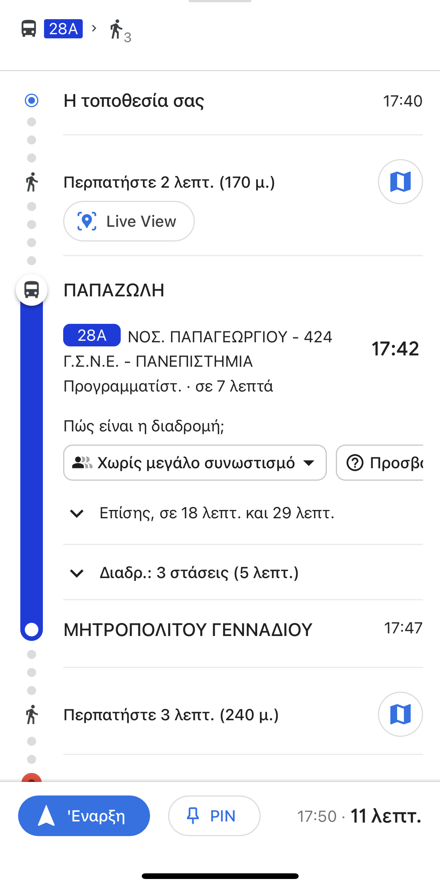This screenshot has height=888, width=440.
Task: Tap the 28A line badge in details
Action: [x=92, y=335]
